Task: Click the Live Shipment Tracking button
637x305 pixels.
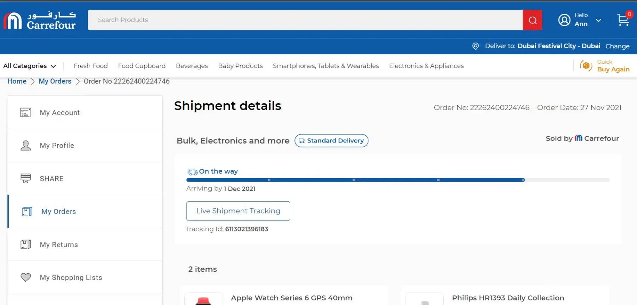Action: click(238, 211)
